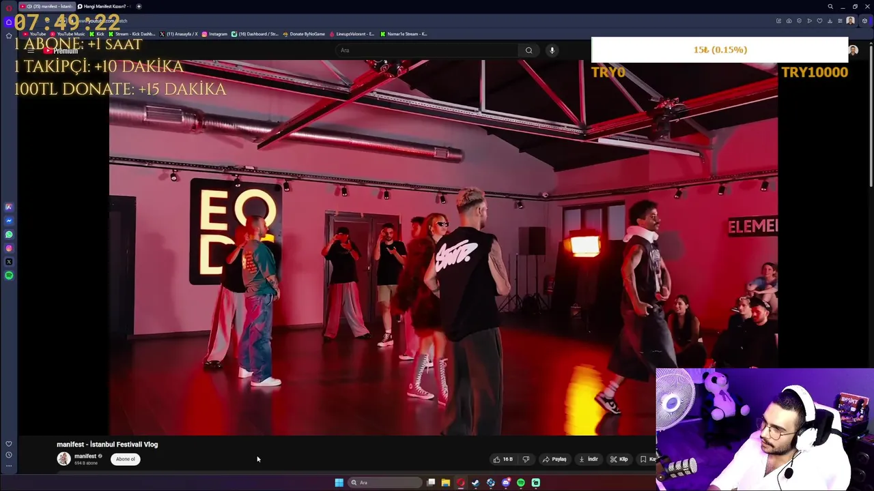
Task: Dislike the video
Action: click(526, 459)
